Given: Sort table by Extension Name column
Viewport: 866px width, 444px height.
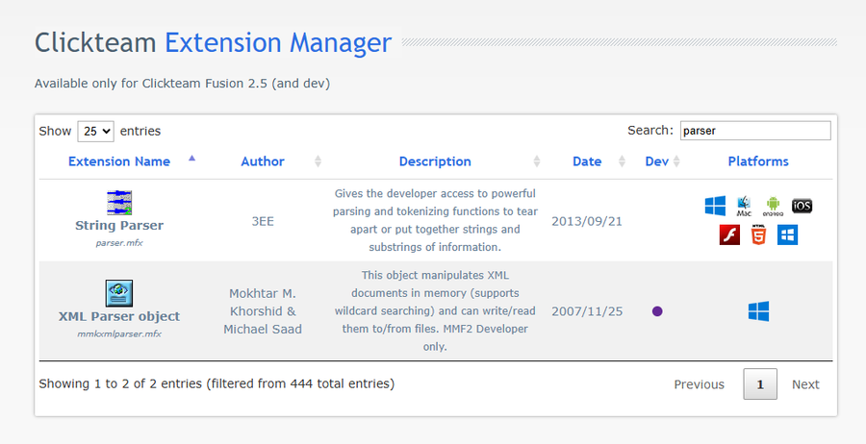Looking at the screenshot, I should (x=119, y=161).
